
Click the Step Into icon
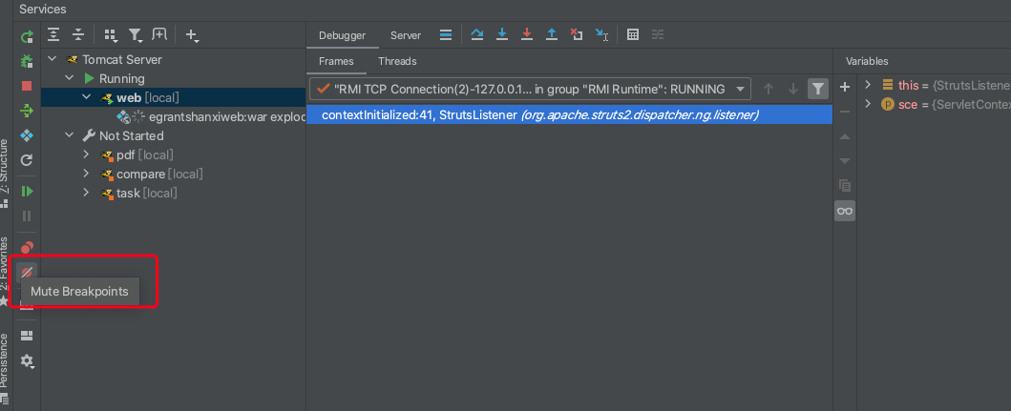coord(502,35)
